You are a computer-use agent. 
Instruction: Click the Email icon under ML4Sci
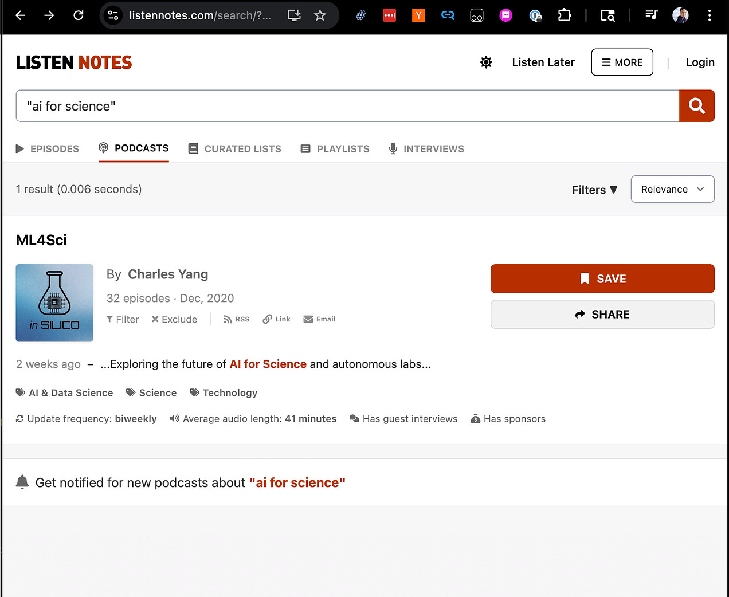(x=319, y=319)
